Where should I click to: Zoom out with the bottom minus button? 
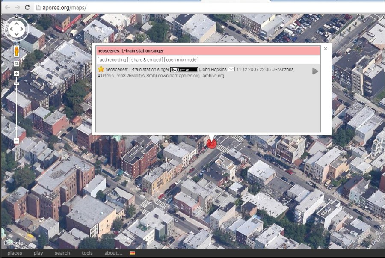pyautogui.click(x=16, y=141)
